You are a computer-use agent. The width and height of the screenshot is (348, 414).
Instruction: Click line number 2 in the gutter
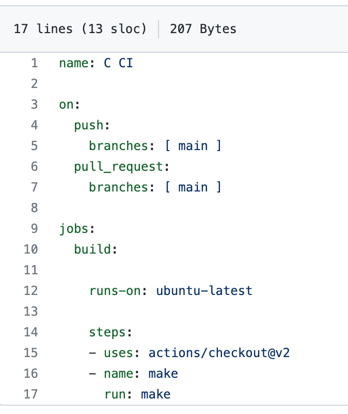coord(35,84)
